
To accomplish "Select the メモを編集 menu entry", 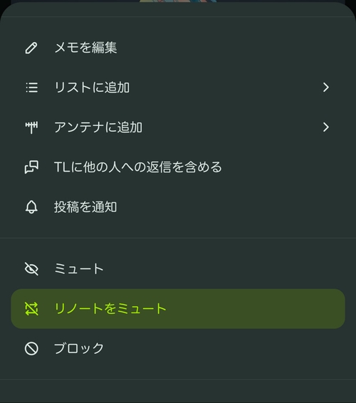I will (178, 48).
